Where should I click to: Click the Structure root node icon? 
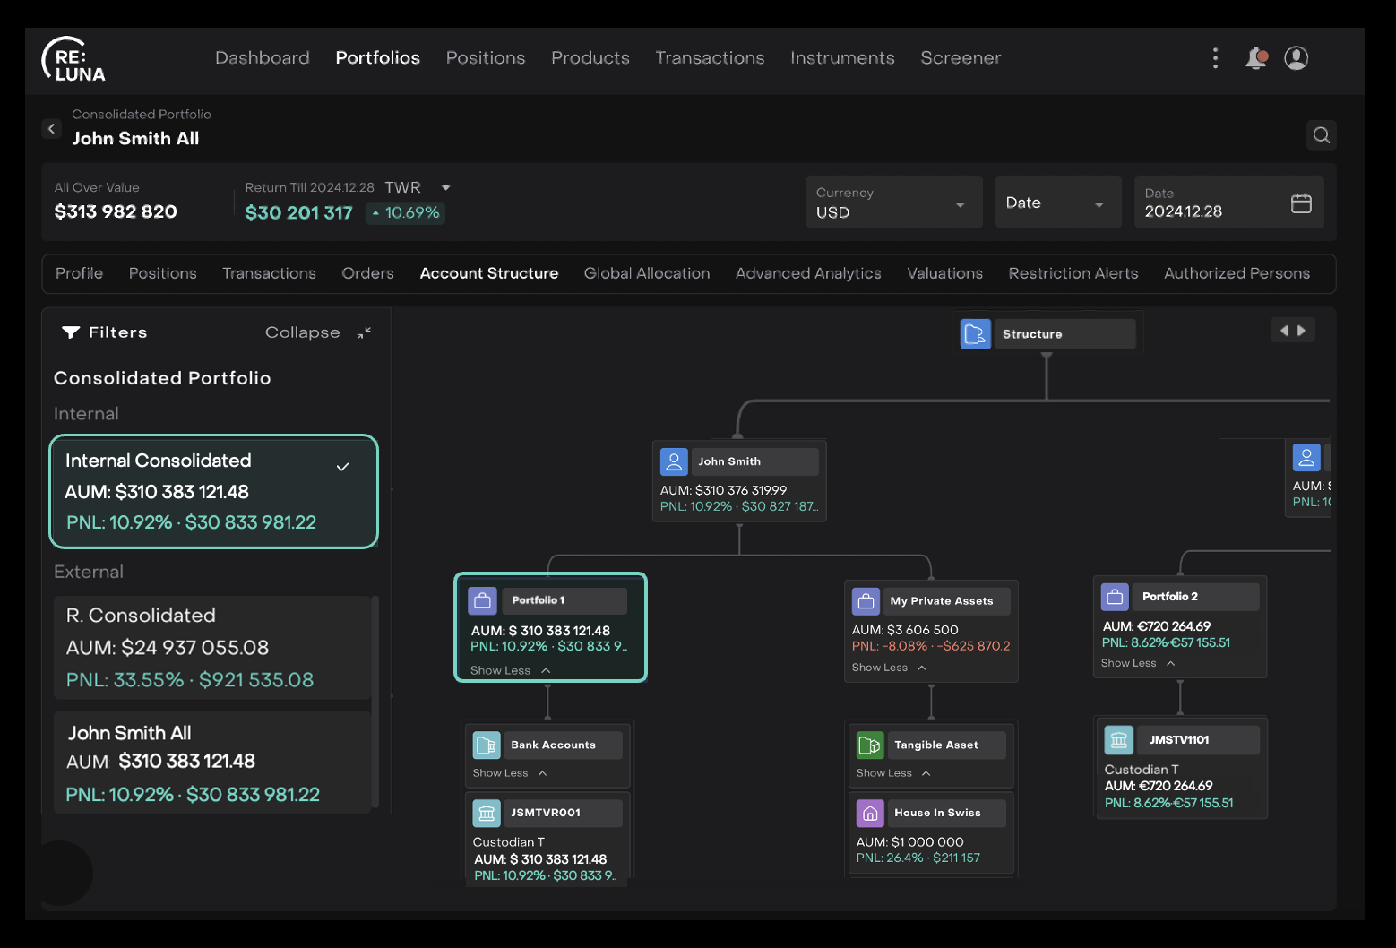975,334
